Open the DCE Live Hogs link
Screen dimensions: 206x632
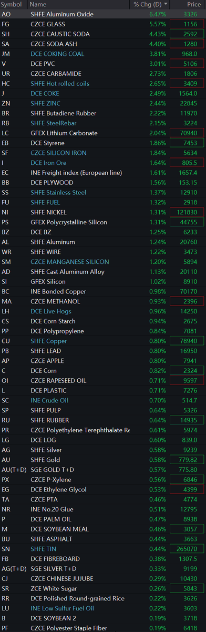pyautogui.click(x=51, y=311)
